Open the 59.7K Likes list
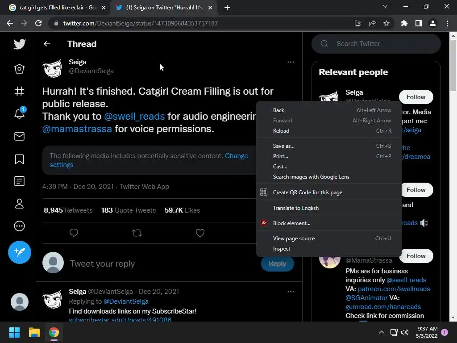457x343 pixels. pyautogui.click(x=182, y=210)
